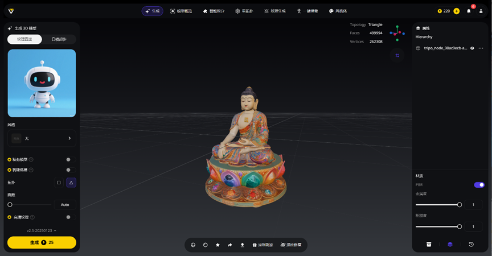Click help icon next to HD texture
Image resolution: width=492 pixels, height=256 pixels.
32,217
